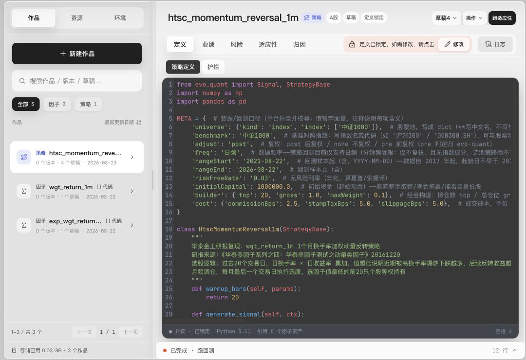Click the 'return 20' code line
The height and width of the screenshot is (360, 526).
pyautogui.click(x=222, y=297)
